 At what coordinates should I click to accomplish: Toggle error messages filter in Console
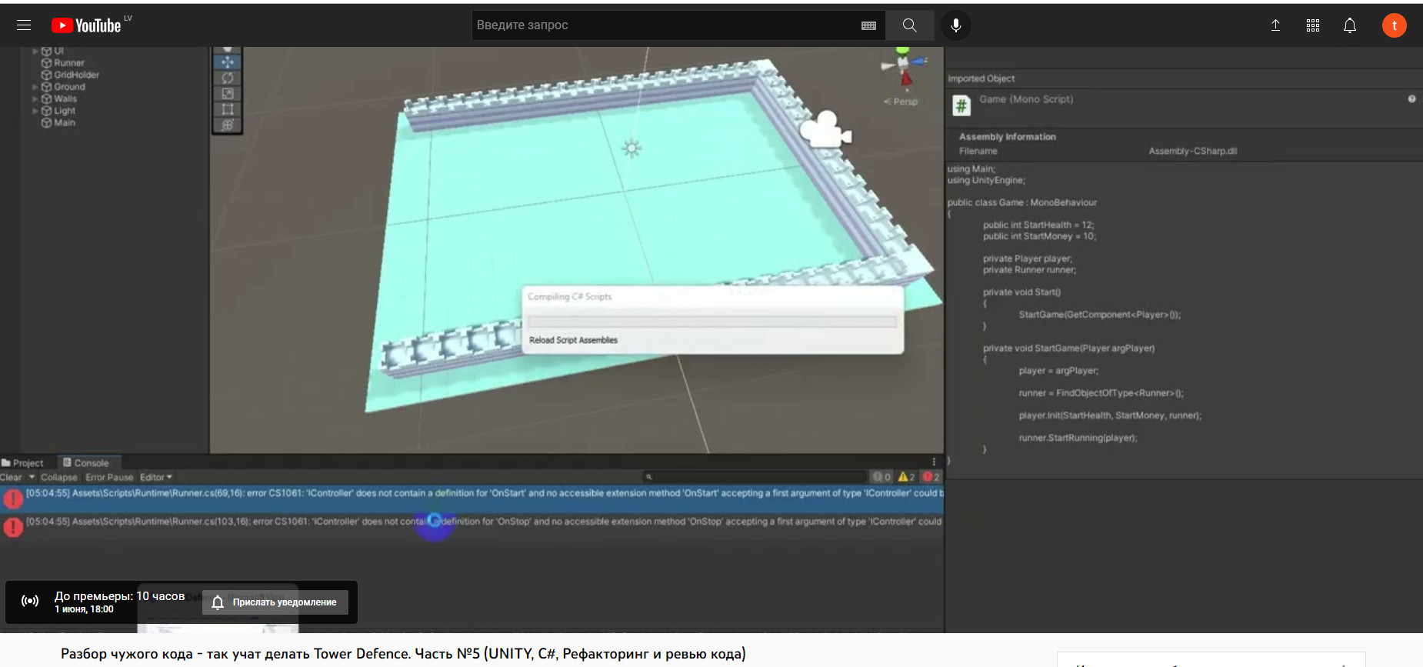click(931, 477)
